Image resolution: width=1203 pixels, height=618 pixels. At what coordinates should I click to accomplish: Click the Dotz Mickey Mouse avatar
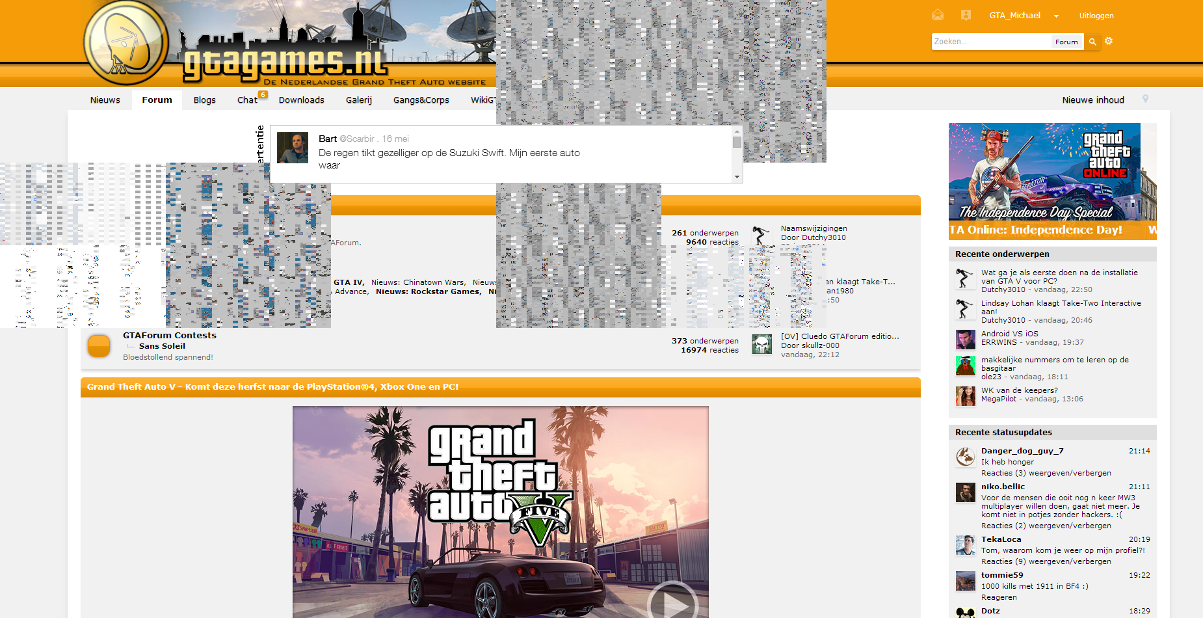(x=965, y=613)
